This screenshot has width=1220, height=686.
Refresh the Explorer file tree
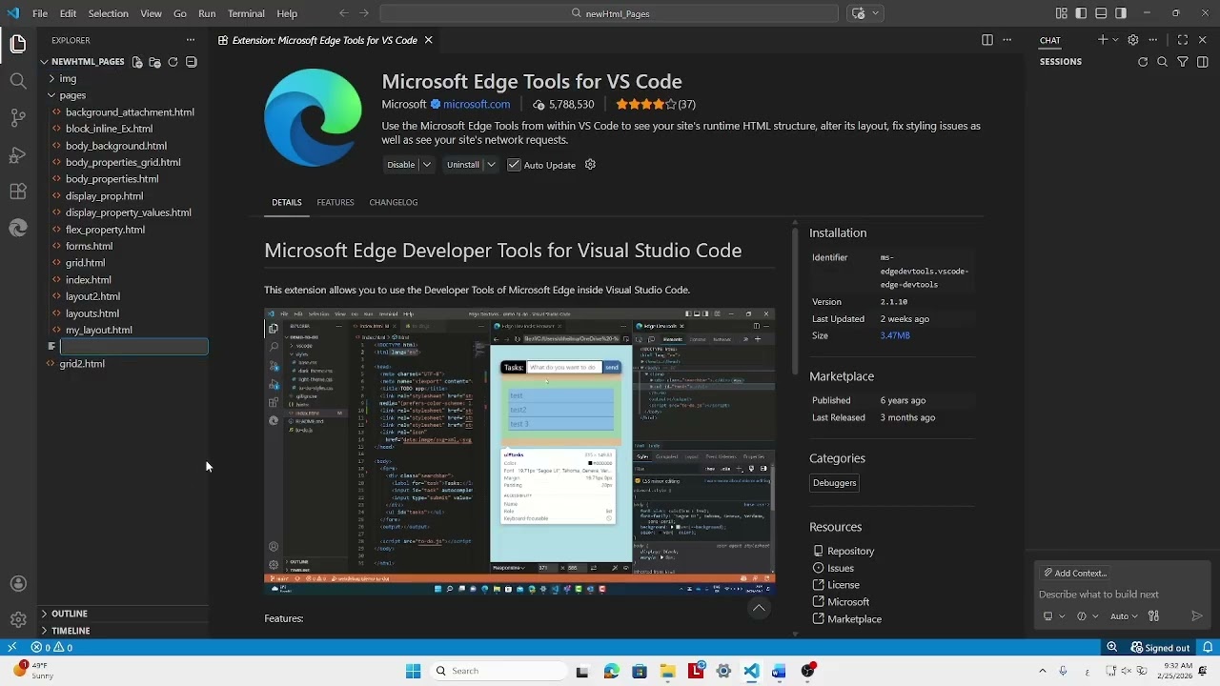pyautogui.click(x=173, y=62)
